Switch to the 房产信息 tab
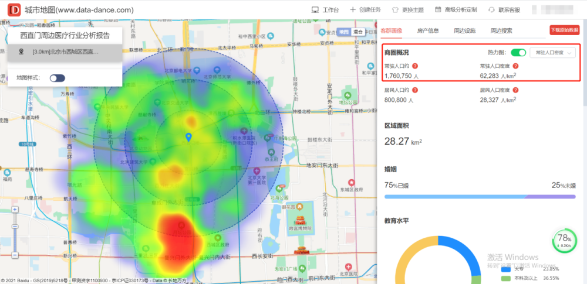587x284 pixels. pyautogui.click(x=428, y=30)
